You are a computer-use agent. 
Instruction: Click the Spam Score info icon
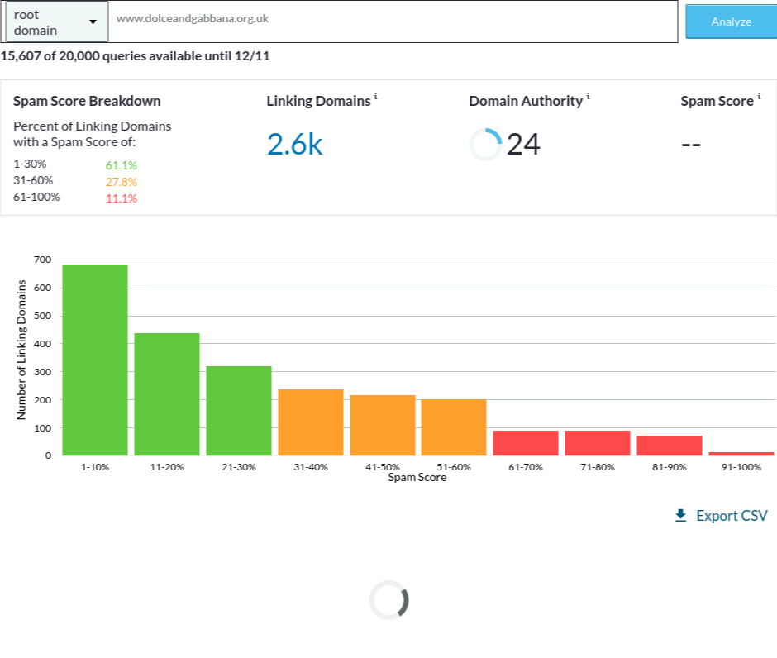point(759,97)
